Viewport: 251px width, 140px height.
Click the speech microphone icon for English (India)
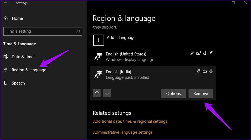click(211, 71)
